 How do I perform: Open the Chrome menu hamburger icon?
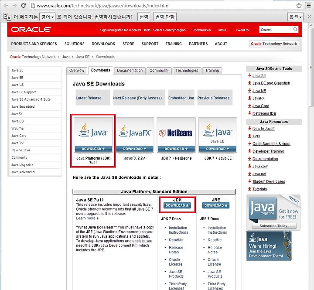pos(309,6)
